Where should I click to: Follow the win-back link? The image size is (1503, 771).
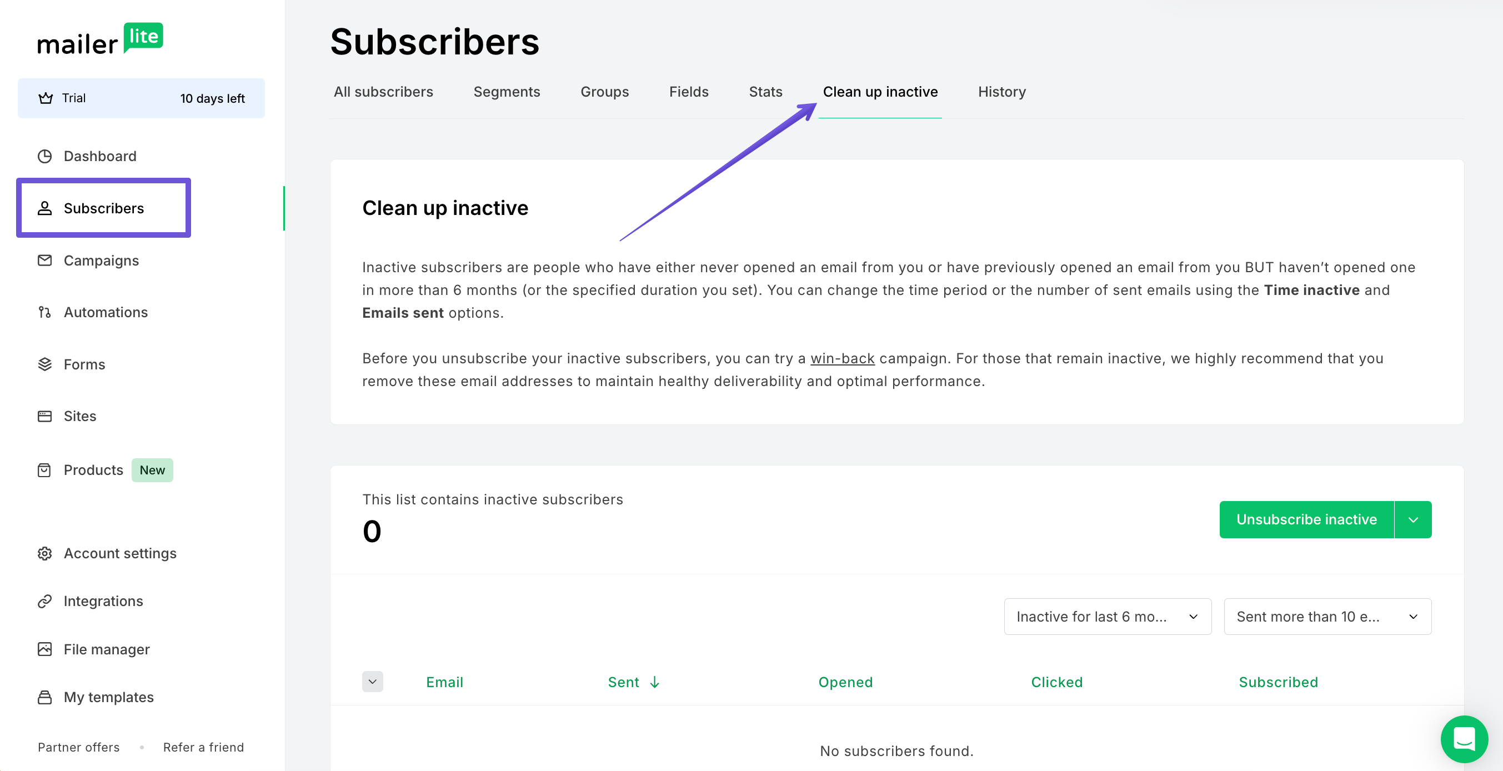coord(842,358)
